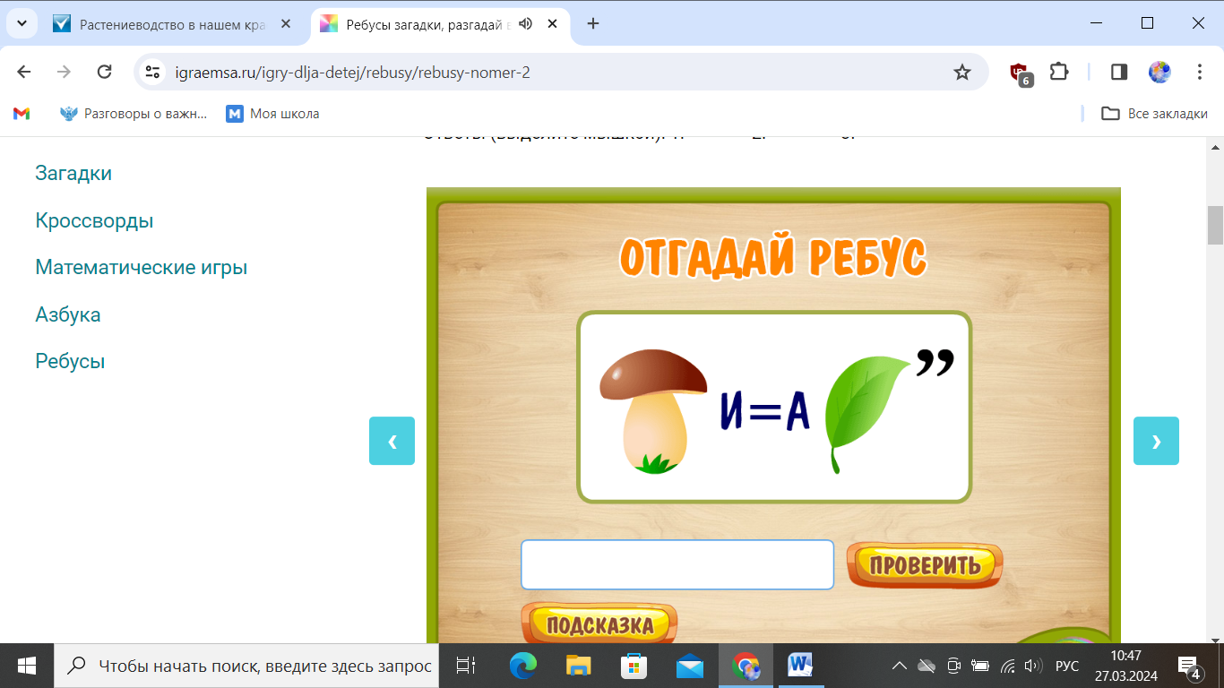Click the answer input field

[677, 564]
